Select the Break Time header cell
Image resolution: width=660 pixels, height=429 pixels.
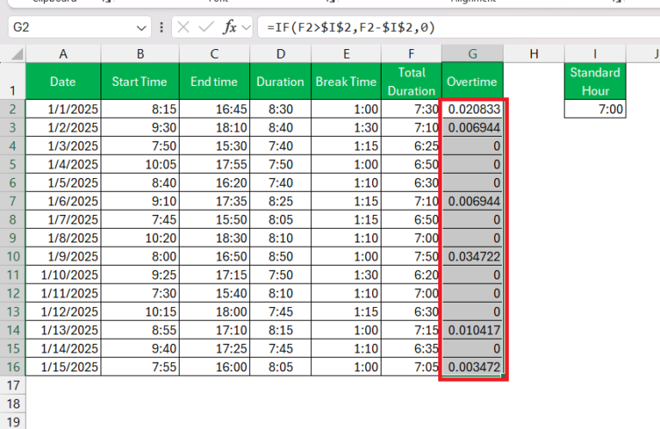[x=345, y=82]
